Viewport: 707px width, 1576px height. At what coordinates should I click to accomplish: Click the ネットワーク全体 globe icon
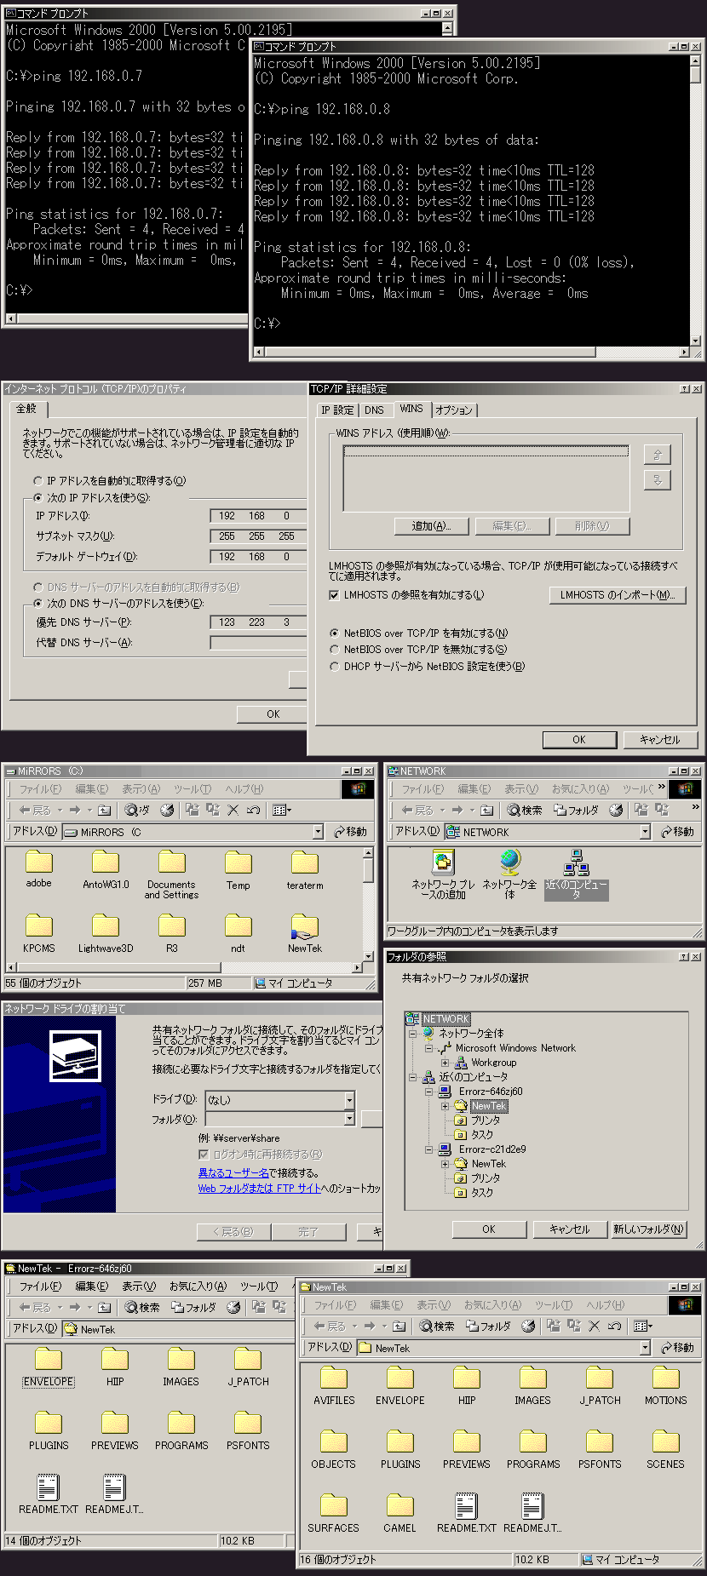pyautogui.click(x=509, y=863)
